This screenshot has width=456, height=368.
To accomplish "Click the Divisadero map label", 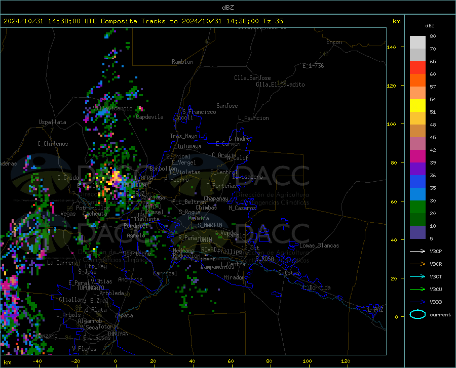I will (x=247, y=177).
